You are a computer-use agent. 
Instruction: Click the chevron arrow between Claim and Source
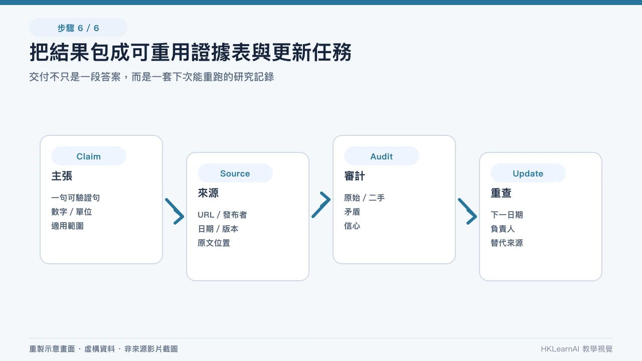[x=175, y=211]
